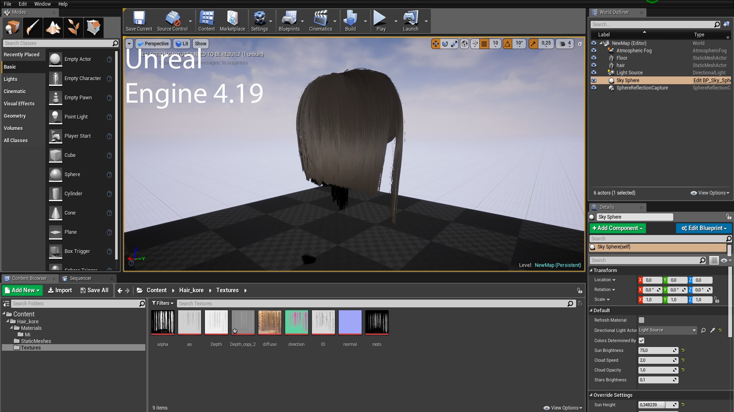Click the Add Component button

click(x=617, y=228)
